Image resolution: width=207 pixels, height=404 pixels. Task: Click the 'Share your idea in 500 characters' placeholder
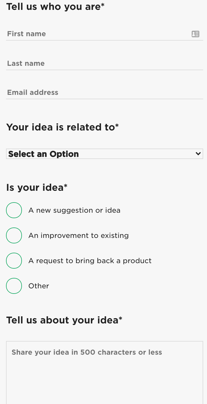pos(87,352)
